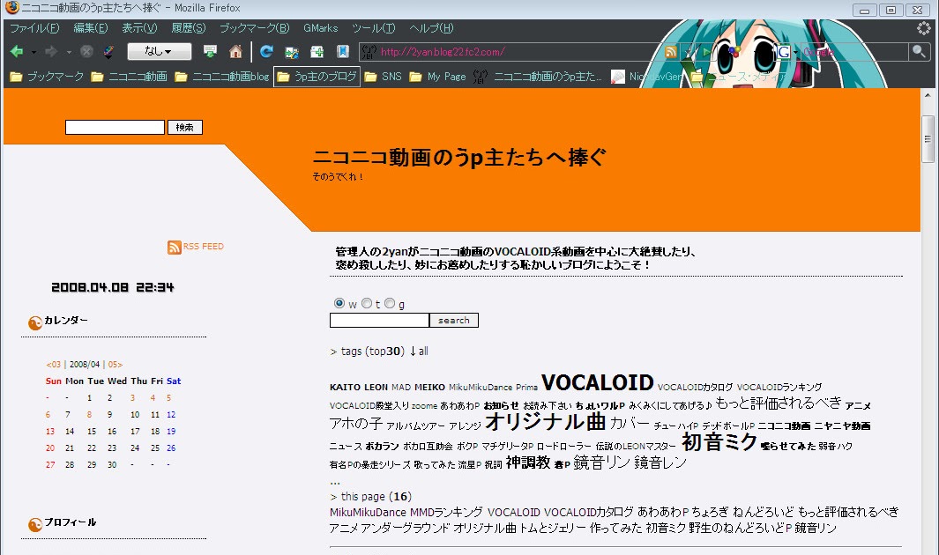939x555 pixels.
Task: Open the blog title ニコニコ動画のうp主たちへ捧ぐ
Action: pos(459,158)
